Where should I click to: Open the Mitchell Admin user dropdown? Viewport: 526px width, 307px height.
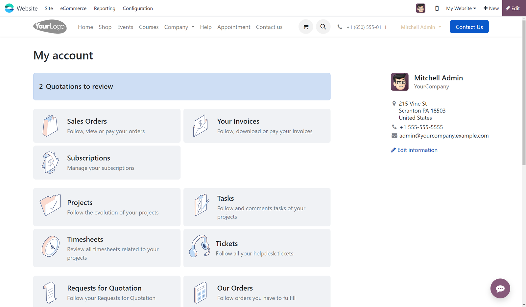pos(421,27)
